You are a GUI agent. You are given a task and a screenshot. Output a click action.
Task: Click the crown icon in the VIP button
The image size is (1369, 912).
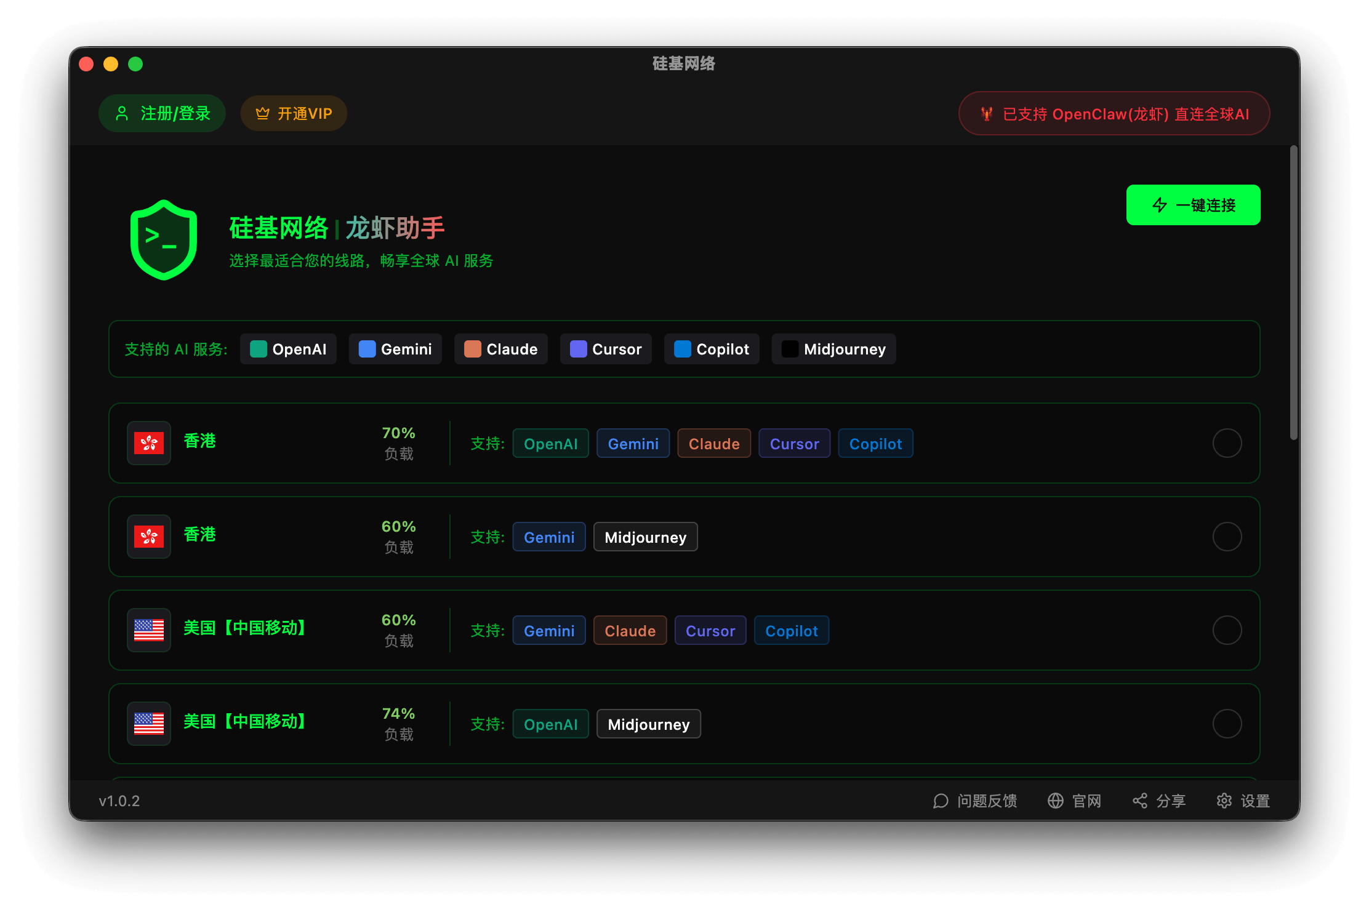(263, 113)
